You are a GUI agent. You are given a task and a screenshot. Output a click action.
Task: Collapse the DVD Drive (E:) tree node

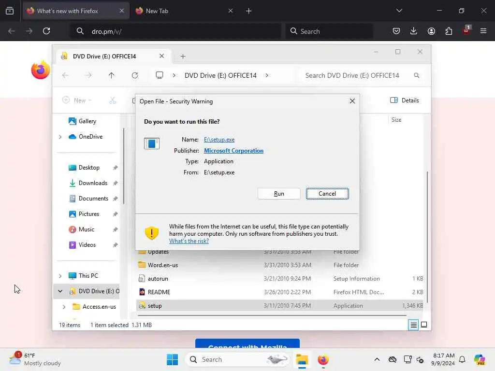tap(60, 291)
